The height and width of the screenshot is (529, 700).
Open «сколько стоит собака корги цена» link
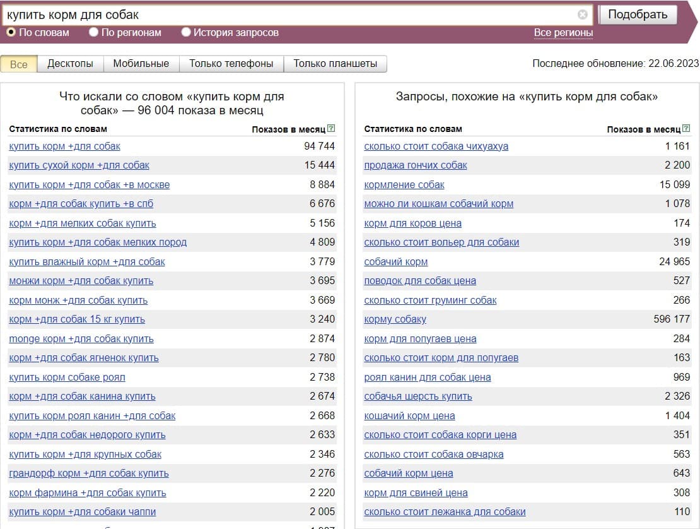[x=441, y=435]
